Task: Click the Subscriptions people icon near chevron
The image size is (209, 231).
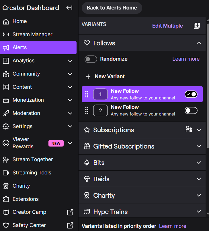Action: click(189, 129)
